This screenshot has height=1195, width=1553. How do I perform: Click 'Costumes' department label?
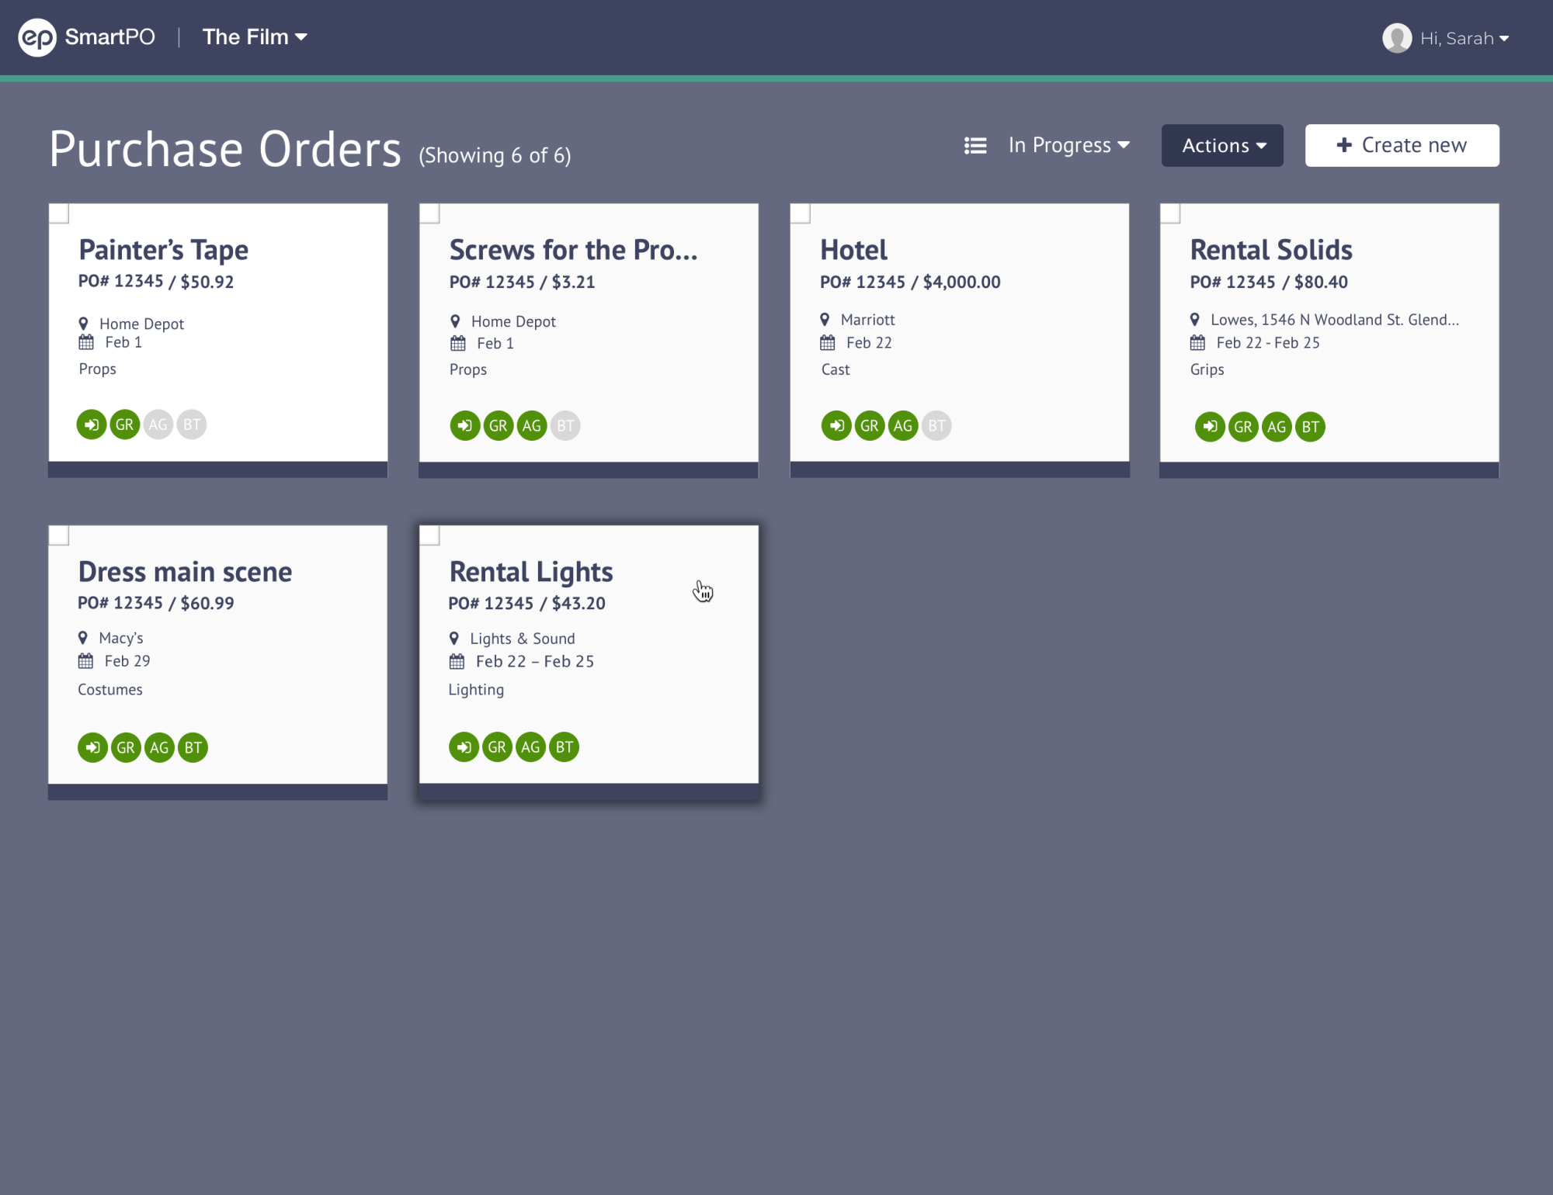click(x=110, y=690)
